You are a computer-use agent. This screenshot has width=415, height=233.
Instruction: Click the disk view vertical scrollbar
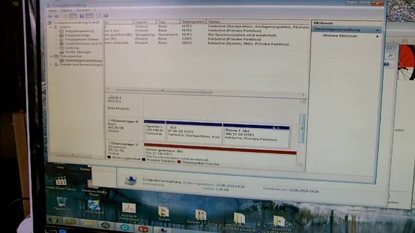[302, 128]
